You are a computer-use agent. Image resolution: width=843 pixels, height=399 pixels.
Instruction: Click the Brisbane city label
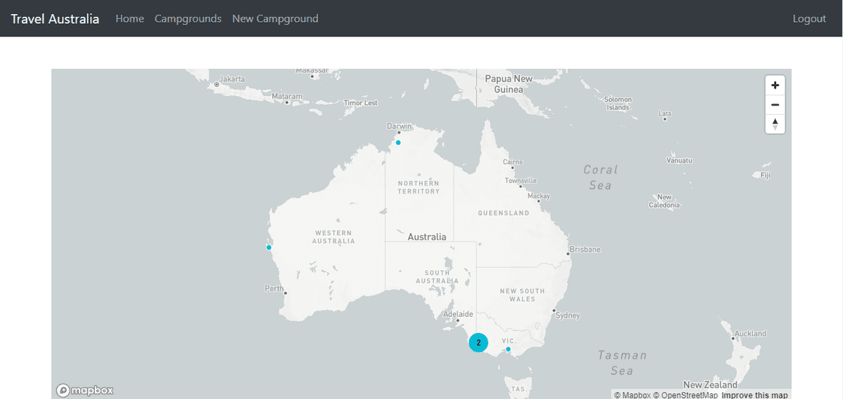(585, 250)
